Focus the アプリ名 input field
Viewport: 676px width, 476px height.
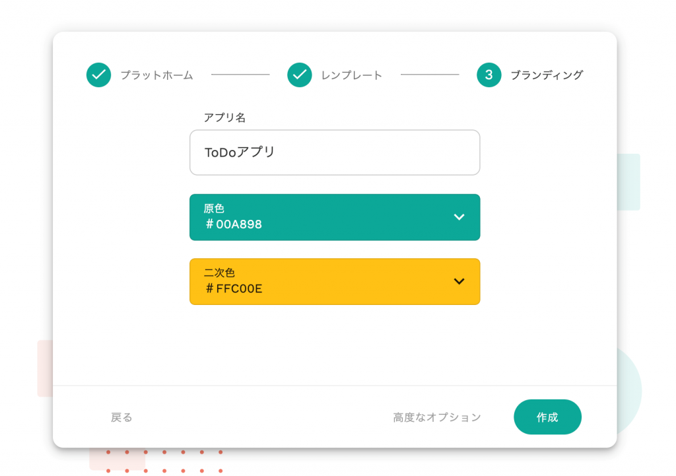click(x=335, y=153)
